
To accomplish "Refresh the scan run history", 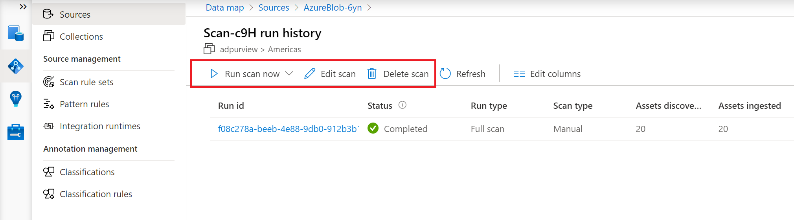I will pyautogui.click(x=463, y=74).
